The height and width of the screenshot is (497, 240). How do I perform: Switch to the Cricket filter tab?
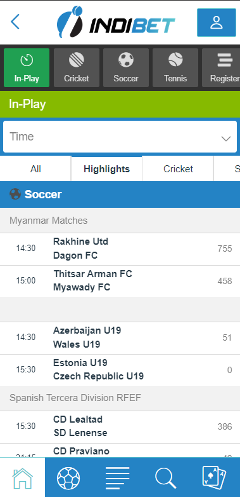point(178,169)
